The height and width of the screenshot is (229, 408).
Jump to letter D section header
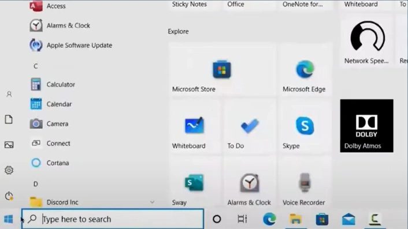pyautogui.click(x=36, y=184)
